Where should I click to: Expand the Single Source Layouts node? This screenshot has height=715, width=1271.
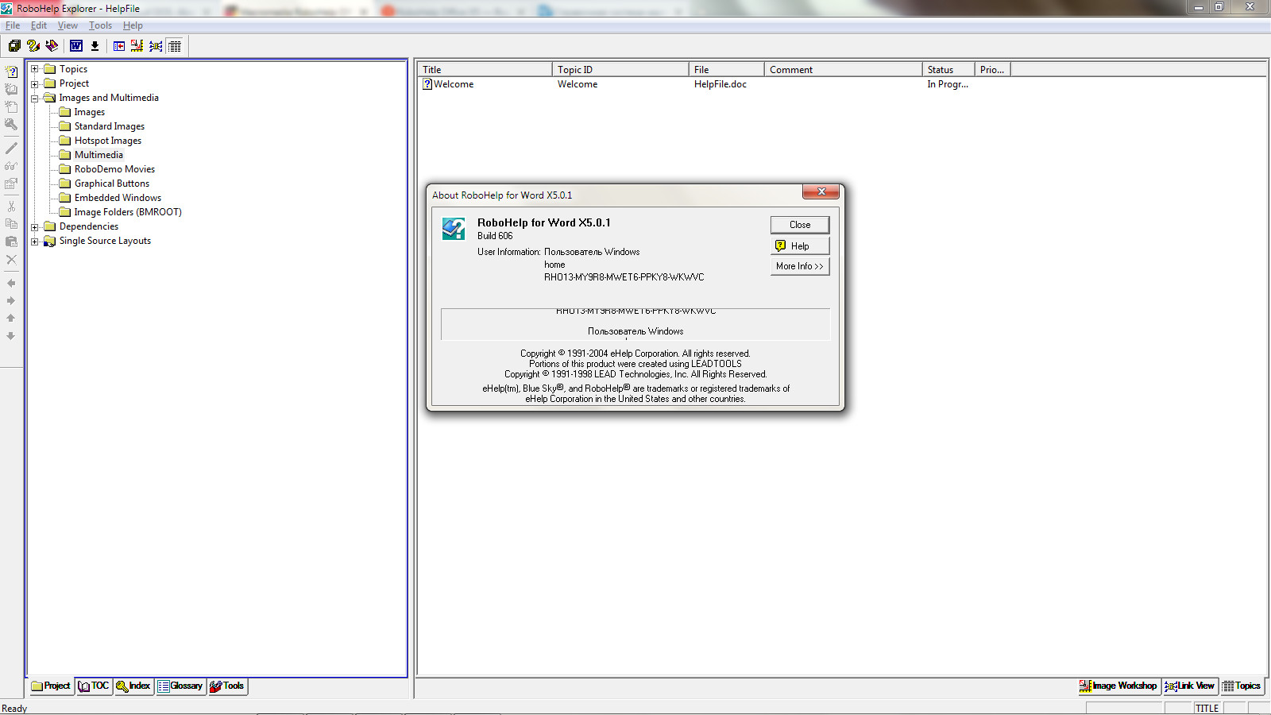35,242
